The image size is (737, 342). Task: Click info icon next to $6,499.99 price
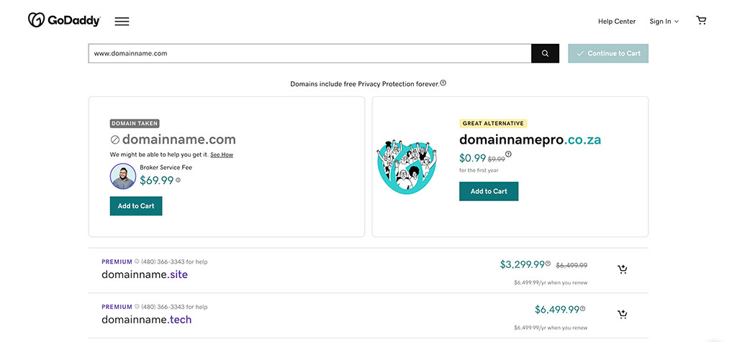(583, 309)
